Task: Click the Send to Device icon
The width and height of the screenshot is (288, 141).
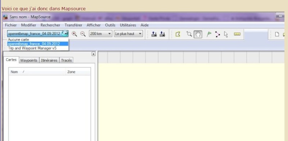Action: pos(154,34)
